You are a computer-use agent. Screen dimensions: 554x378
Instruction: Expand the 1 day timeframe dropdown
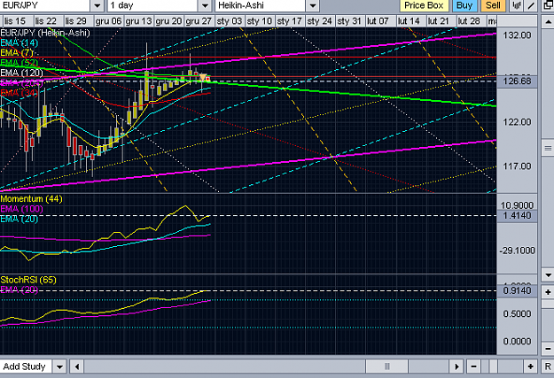coord(205,5)
